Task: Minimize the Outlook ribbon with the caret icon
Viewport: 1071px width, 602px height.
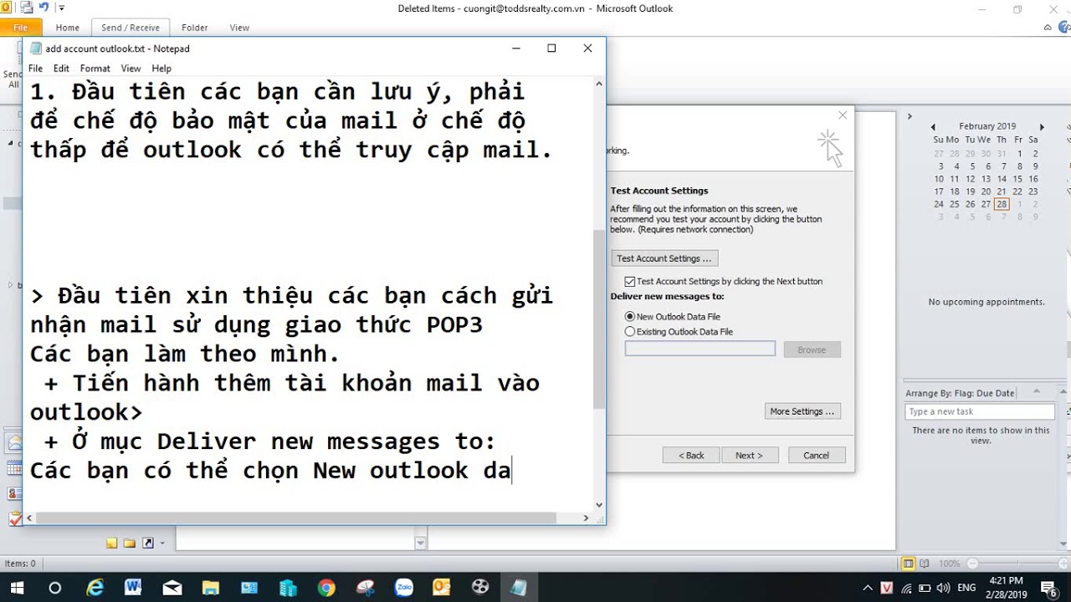Action: pyautogui.click(x=1048, y=28)
